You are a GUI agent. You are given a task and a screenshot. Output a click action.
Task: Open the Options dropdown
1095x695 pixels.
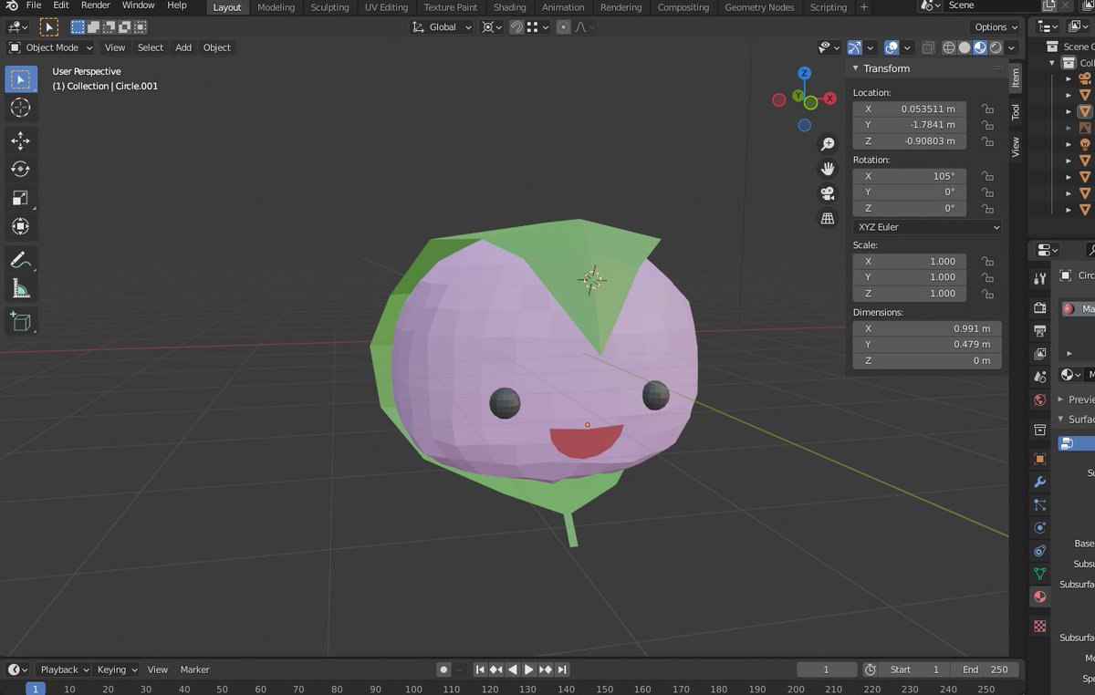point(996,27)
